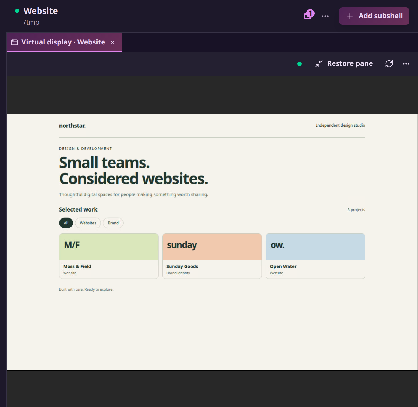The width and height of the screenshot is (418, 407).
Task: Click the window icon on the Virtual display tab
Action: [x=14, y=42]
